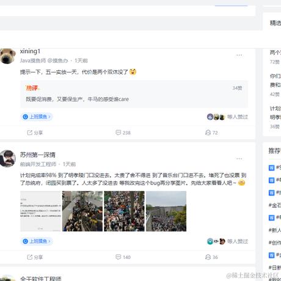Click the 34赞 count on hot comment
Image resolution: width=281 pixels, height=281 pixels.
237,88
